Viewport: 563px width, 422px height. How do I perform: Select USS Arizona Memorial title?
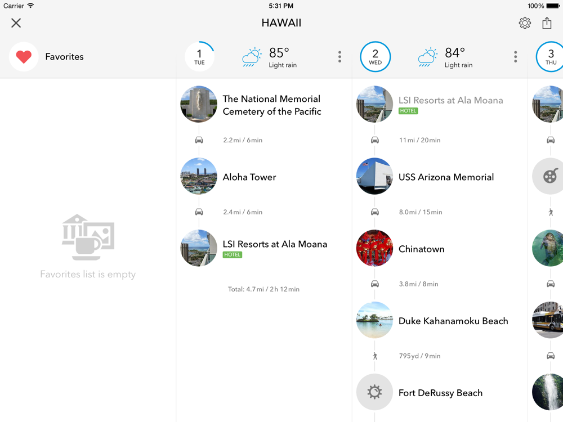click(446, 177)
